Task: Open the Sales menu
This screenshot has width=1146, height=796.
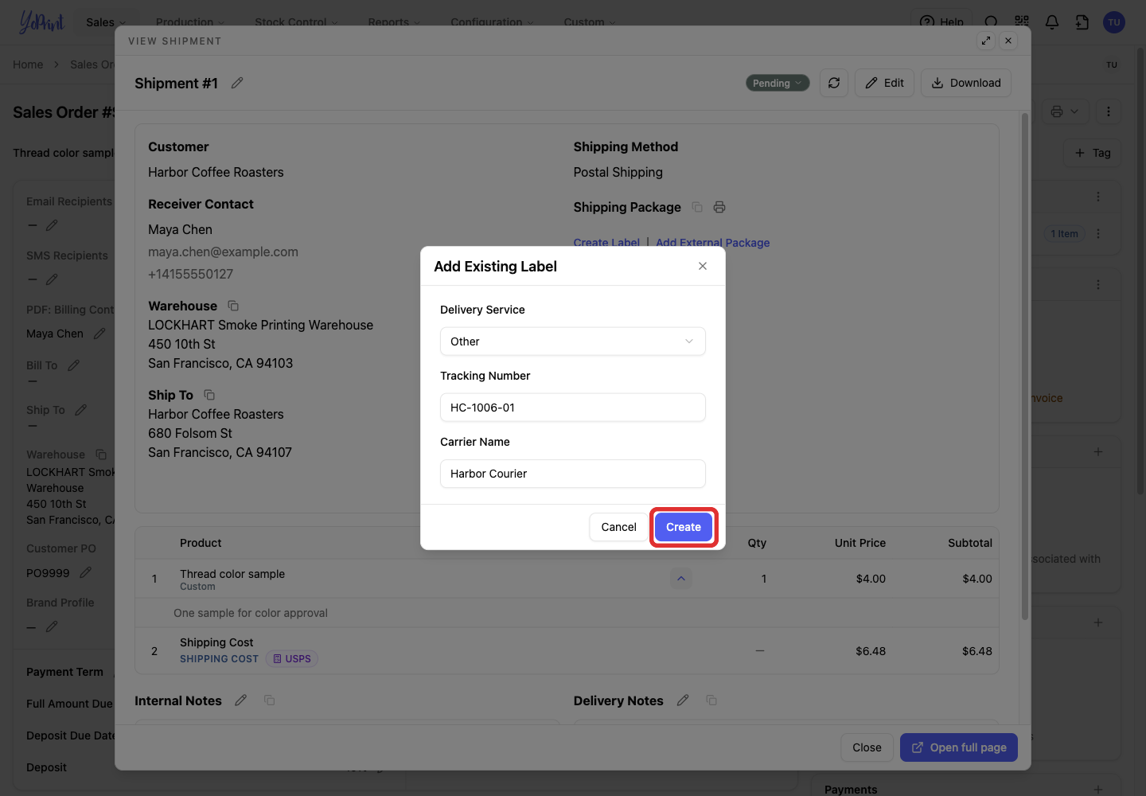Action: (106, 22)
